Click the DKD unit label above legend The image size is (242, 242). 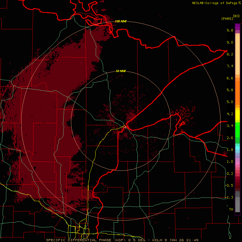(236, 16)
